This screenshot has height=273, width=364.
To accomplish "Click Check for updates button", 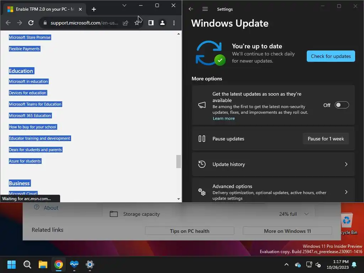I will 331,56.
